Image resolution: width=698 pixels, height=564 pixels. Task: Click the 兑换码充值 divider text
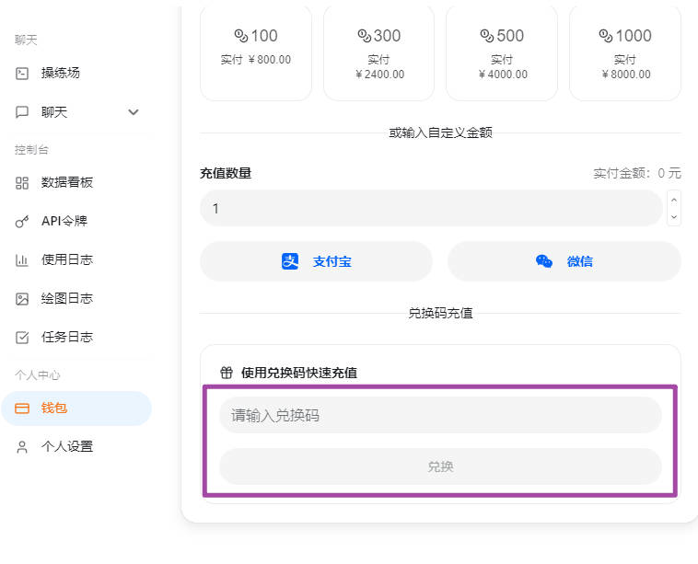pyautogui.click(x=440, y=313)
